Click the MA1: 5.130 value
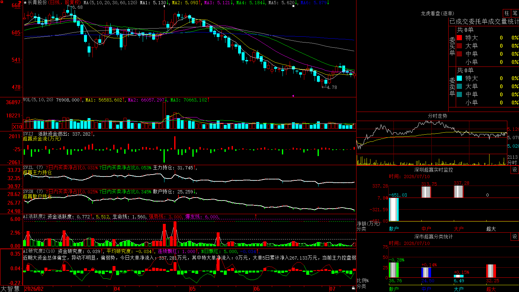519x292 pixels. coord(154,3)
